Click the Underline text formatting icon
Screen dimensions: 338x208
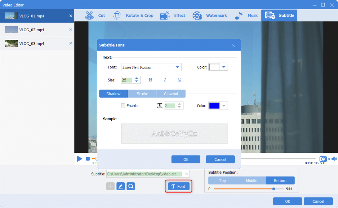(180, 80)
